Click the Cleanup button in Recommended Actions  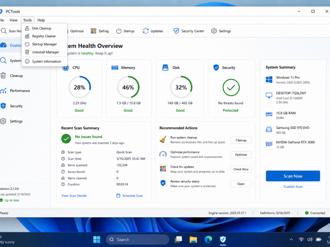pyautogui.click(x=241, y=140)
